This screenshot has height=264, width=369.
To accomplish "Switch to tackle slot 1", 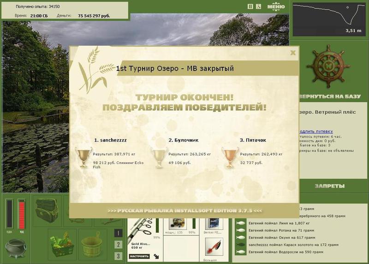I will coord(118,233).
